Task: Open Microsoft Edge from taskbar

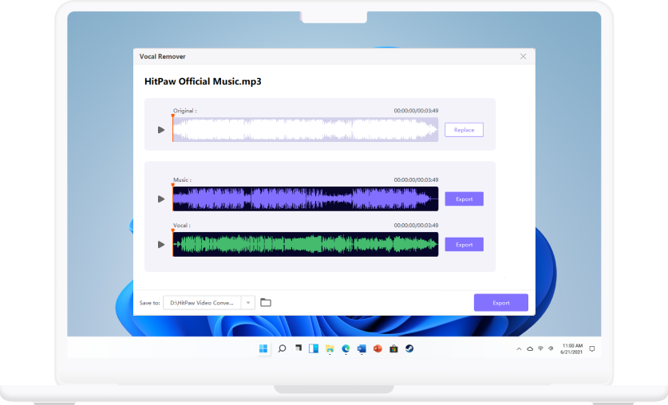Action: [x=346, y=348]
